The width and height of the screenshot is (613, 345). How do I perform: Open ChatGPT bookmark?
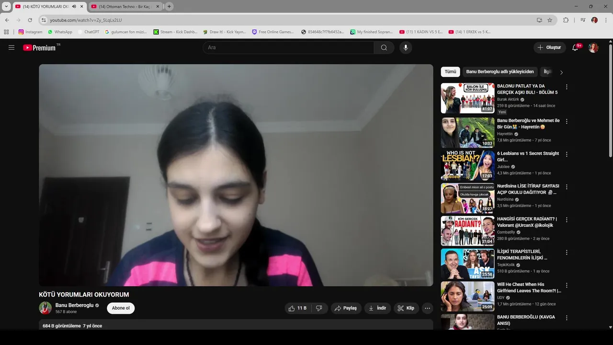(x=89, y=32)
